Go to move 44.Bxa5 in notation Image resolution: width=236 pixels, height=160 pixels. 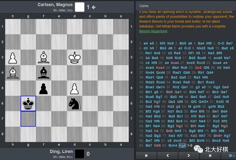pyautogui.click(x=150, y=97)
